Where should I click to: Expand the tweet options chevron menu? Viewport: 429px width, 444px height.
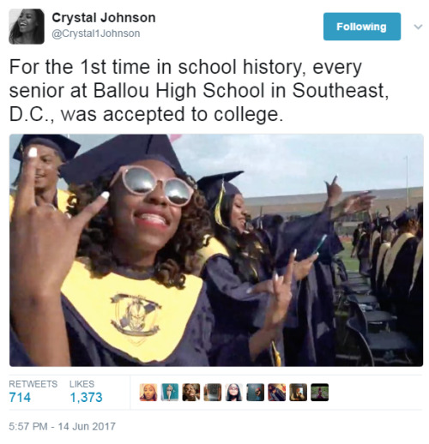(418, 27)
